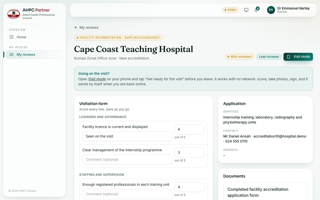Focus the internship programme score box
Image resolution: width=320 pixels, height=200 pixels.
click(189, 152)
